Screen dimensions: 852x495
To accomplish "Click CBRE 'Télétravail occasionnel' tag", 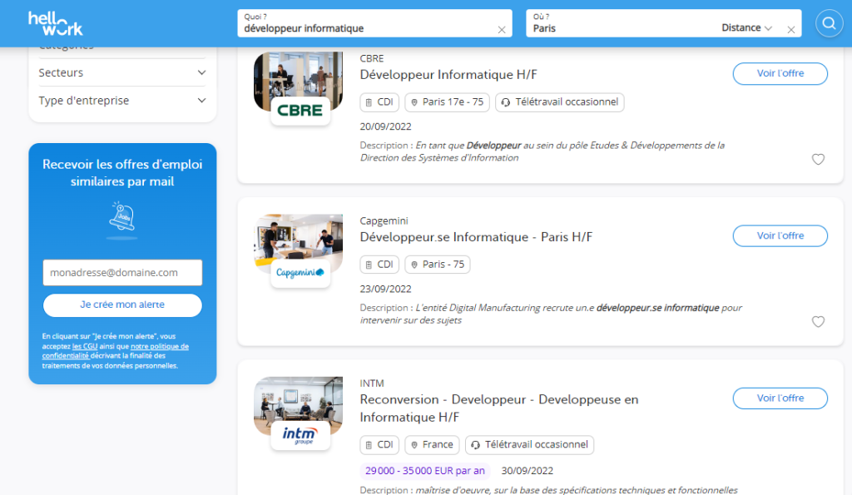I will point(560,102).
